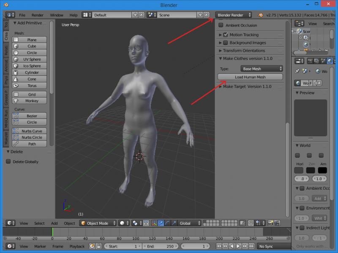Expand the Transform Orientations panel
Viewport: 338px width, 253px height.
point(244,51)
